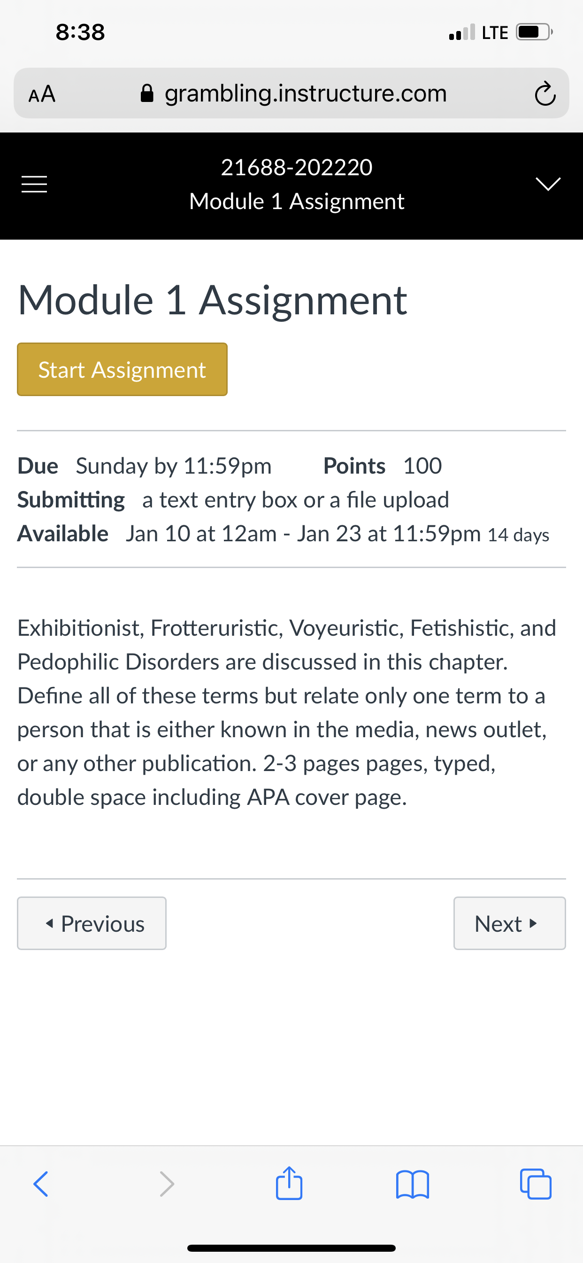Open the Safari share sheet icon
This screenshot has height=1263, width=583.
click(289, 1183)
